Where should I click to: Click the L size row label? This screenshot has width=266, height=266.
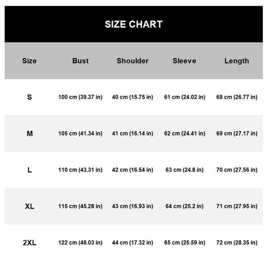coord(29,170)
